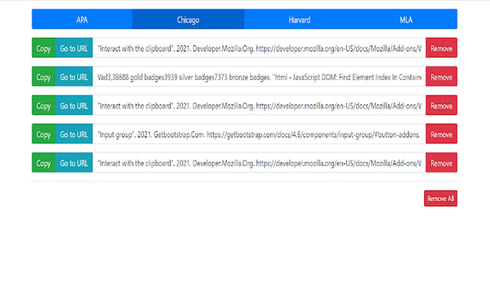Go to URL of the first citation
Screen dimensions: 490x307
pyautogui.click(x=73, y=48)
